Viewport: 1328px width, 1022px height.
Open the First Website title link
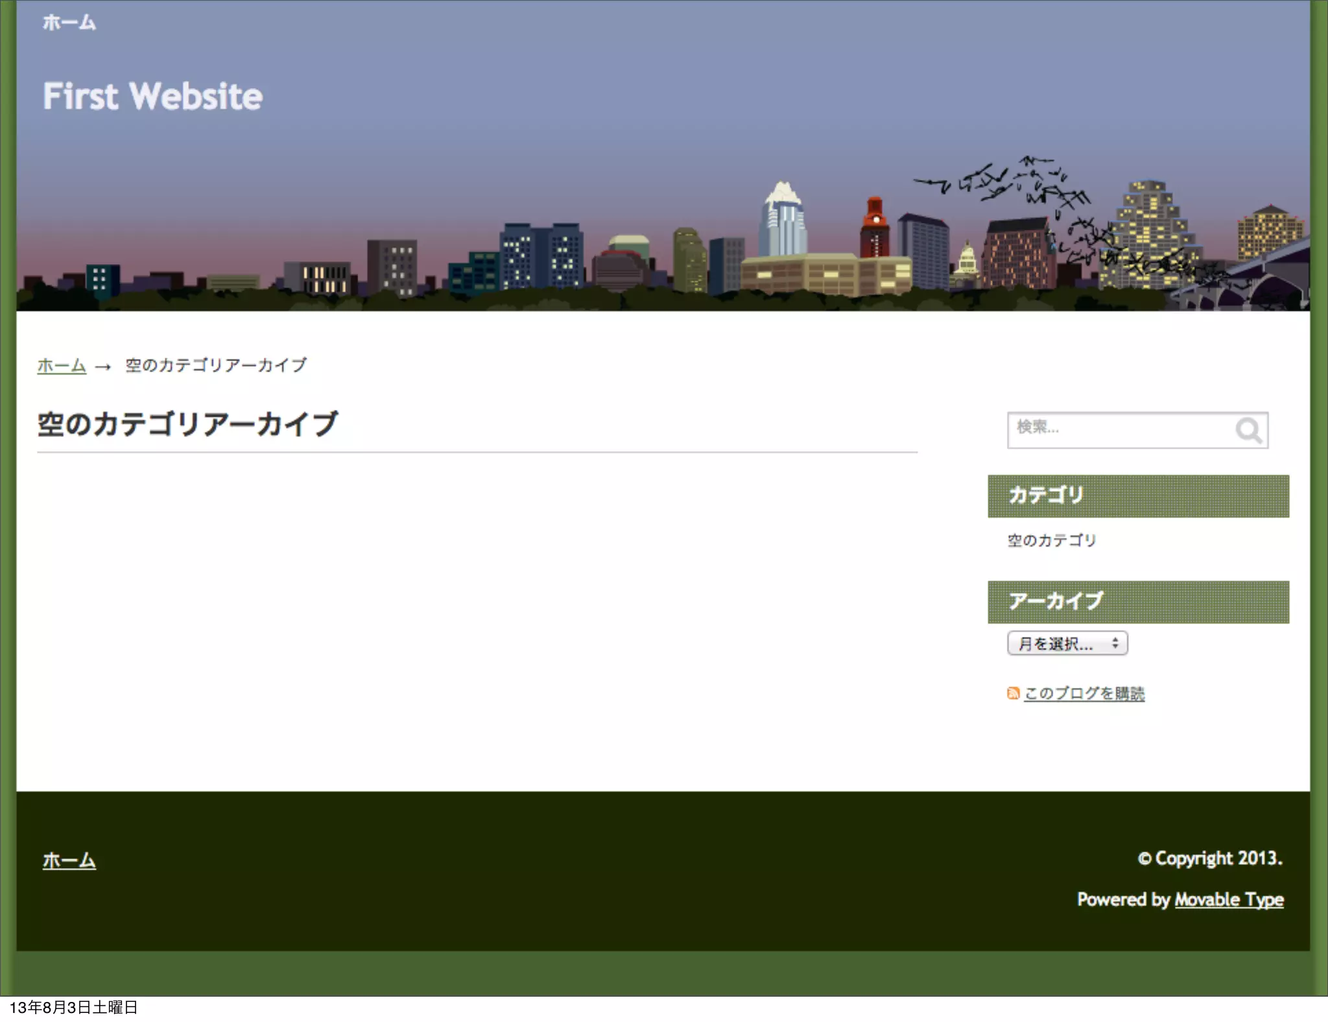point(153,97)
